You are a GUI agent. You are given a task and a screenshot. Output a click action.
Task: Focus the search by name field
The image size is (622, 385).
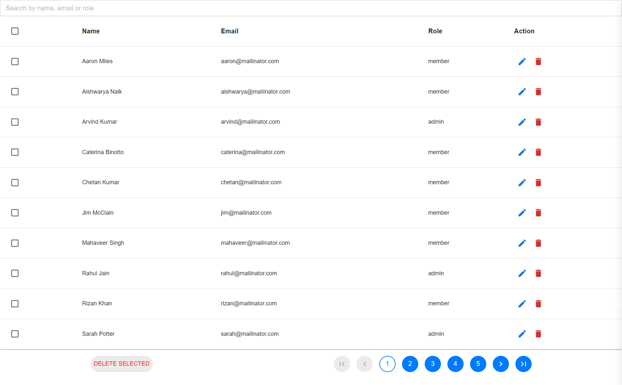click(311, 8)
